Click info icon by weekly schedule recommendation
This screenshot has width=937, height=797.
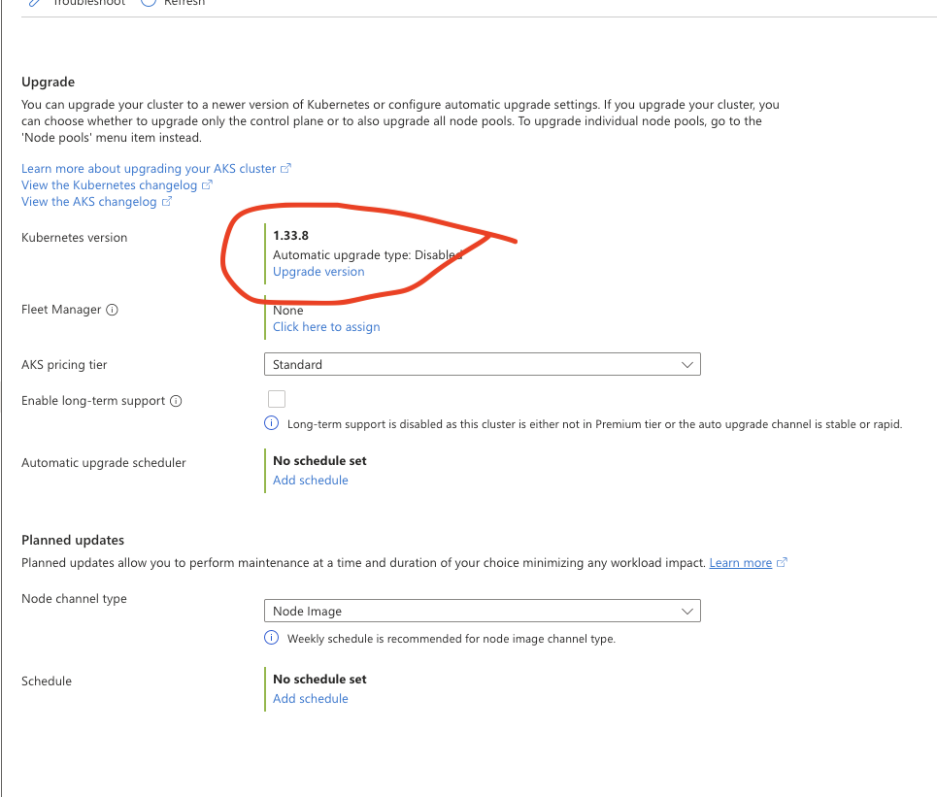271,638
